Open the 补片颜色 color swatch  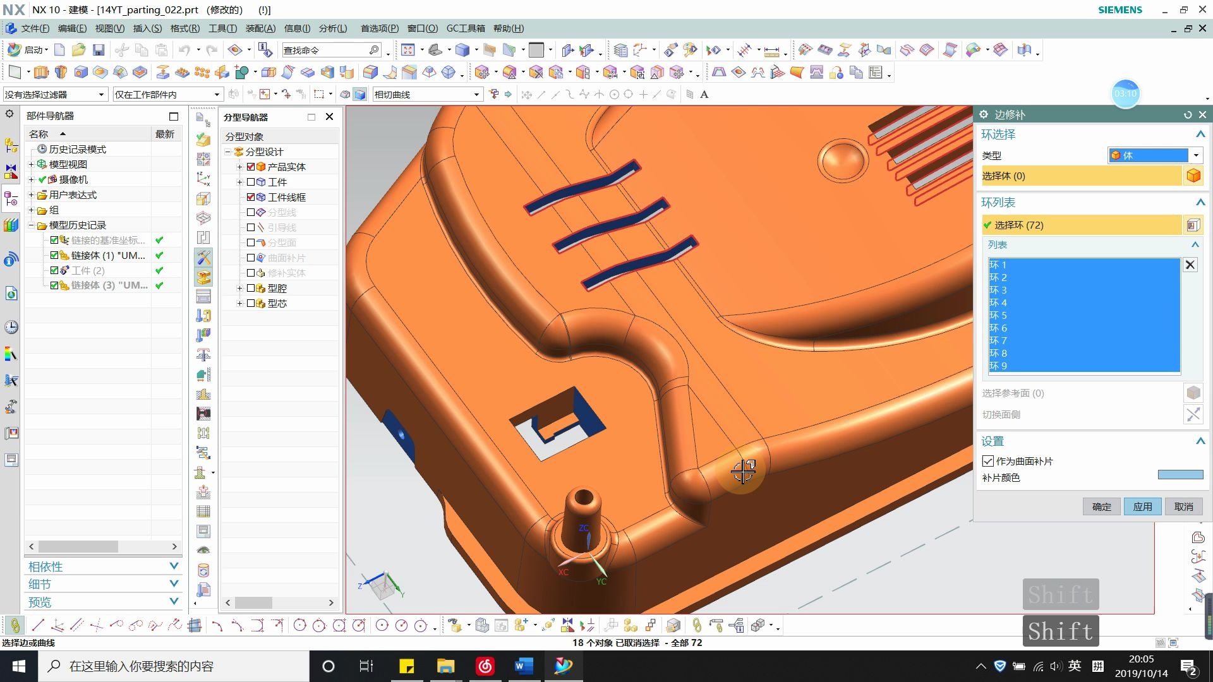coord(1180,475)
